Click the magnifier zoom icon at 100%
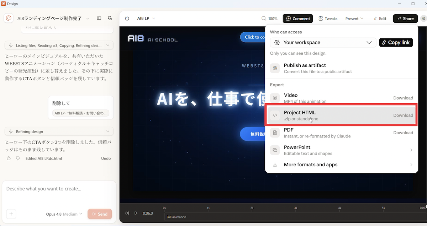427x226 pixels. point(264,18)
